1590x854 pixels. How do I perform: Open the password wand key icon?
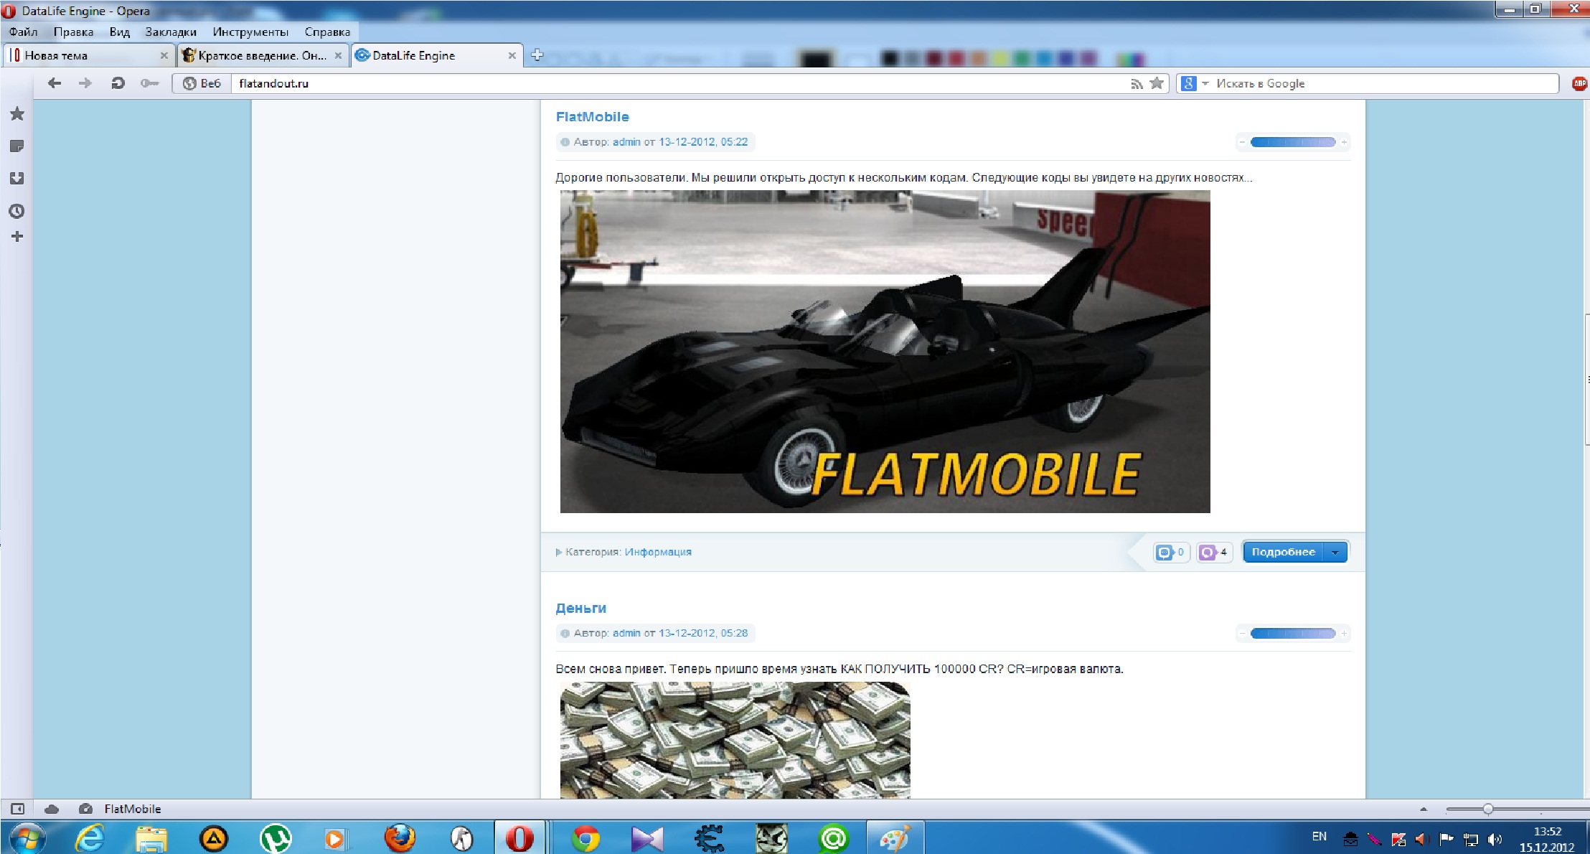point(149,83)
